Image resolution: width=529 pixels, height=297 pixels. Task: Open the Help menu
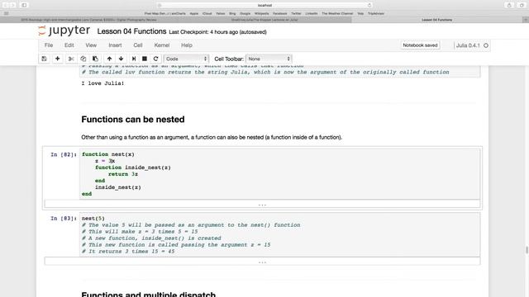[x=187, y=45]
